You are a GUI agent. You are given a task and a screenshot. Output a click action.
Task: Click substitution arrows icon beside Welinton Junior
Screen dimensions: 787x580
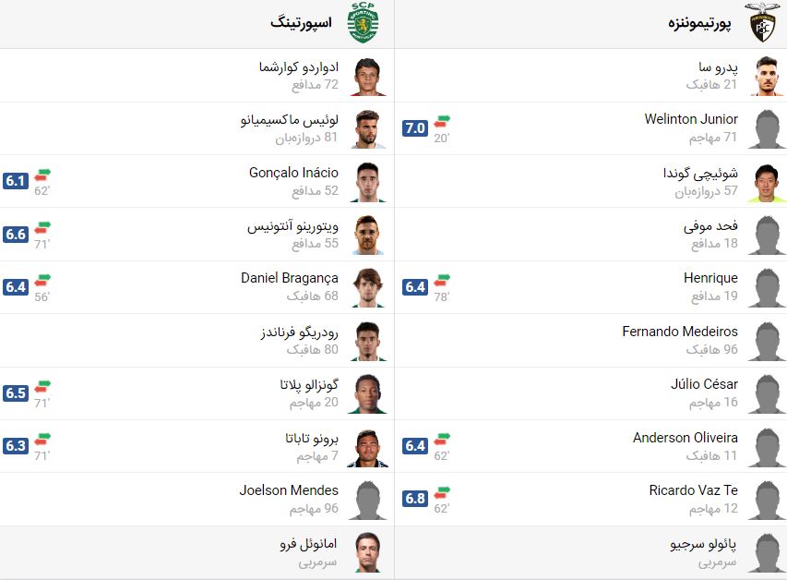(x=443, y=121)
